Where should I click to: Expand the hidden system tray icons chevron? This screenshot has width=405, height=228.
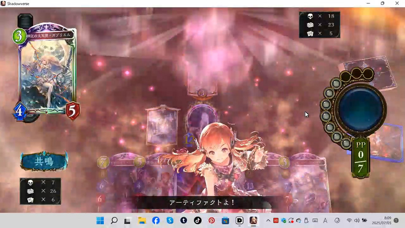(268, 220)
